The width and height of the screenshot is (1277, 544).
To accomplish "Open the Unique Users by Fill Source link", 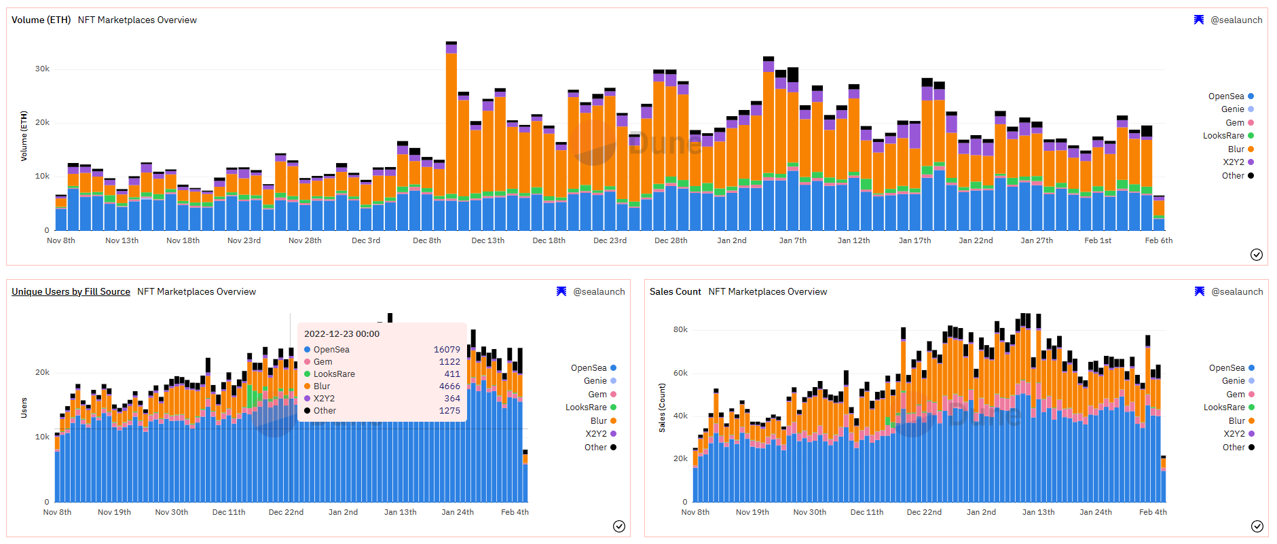I will coord(71,291).
